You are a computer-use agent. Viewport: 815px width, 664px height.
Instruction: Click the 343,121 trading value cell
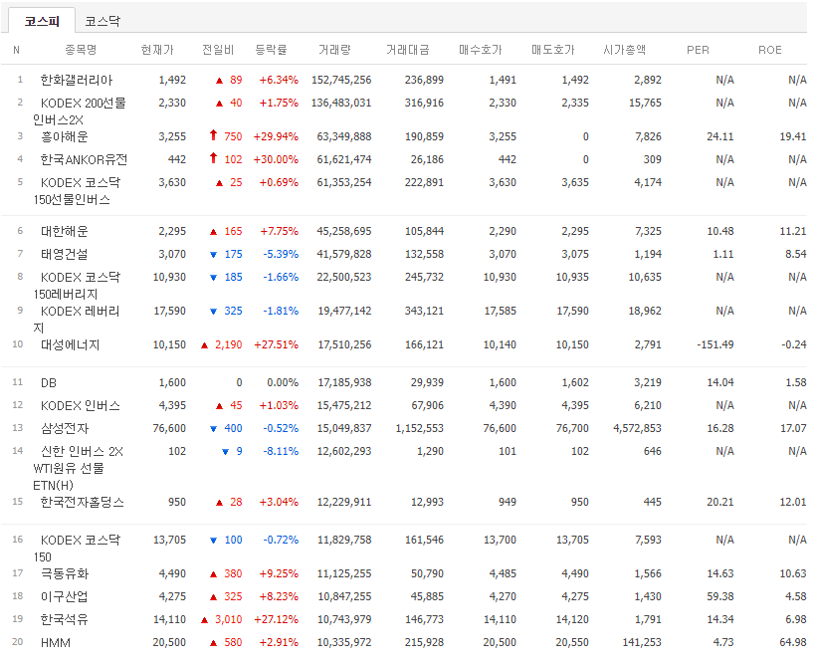(424, 311)
